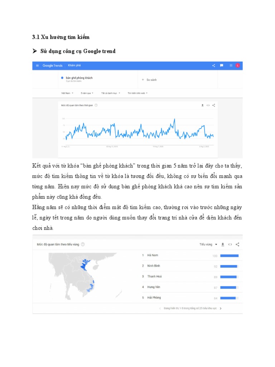The height and width of the screenshot is (367, 275).
Task: Click the share icon in blue header
Action: click(x=214, y=66)
